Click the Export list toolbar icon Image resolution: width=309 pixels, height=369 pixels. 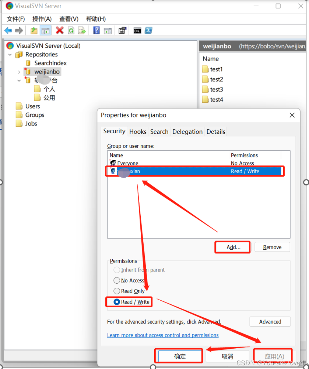click(82, 30)
